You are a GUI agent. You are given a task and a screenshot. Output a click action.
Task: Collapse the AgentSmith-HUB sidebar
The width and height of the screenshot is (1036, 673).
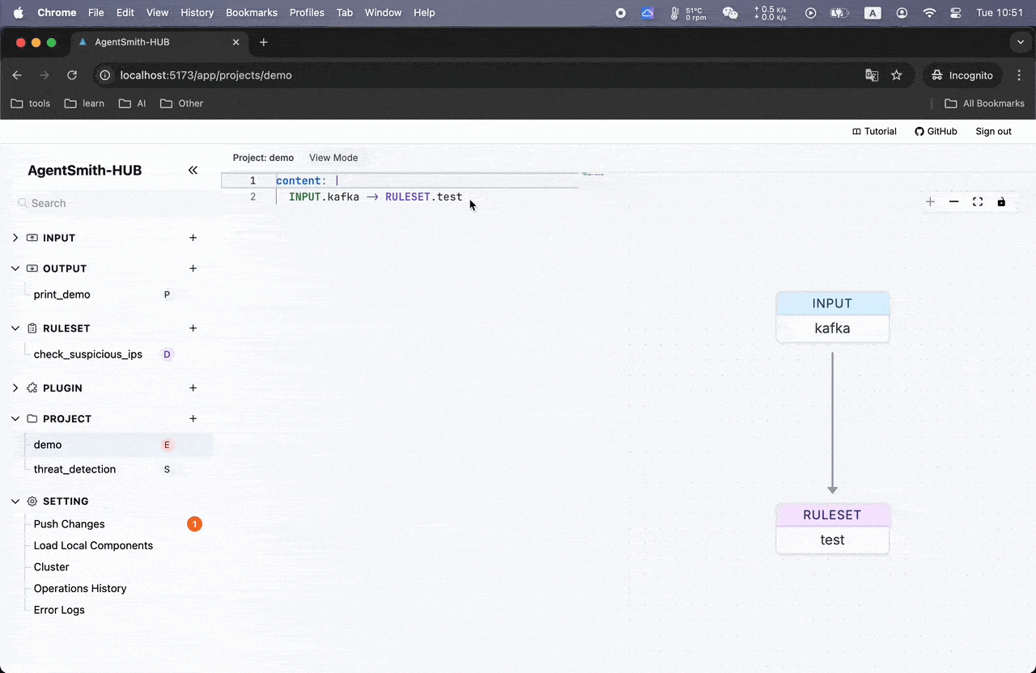(x=193, y=170)
